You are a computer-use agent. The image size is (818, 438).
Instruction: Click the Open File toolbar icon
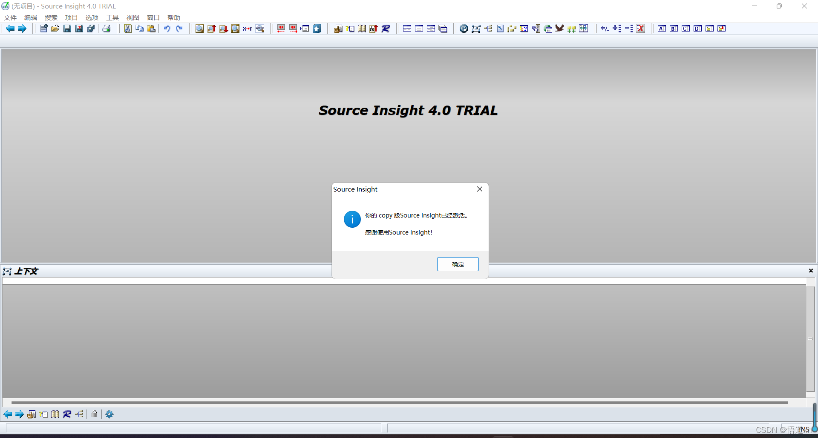pyautogui.click(x=55, y=29)
